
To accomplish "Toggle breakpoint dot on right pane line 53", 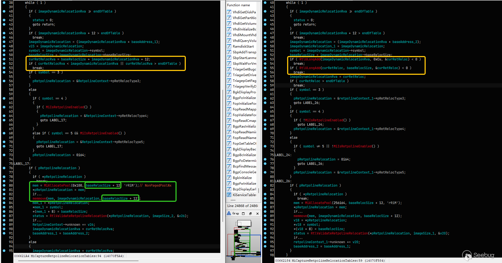I will point(265,59).
